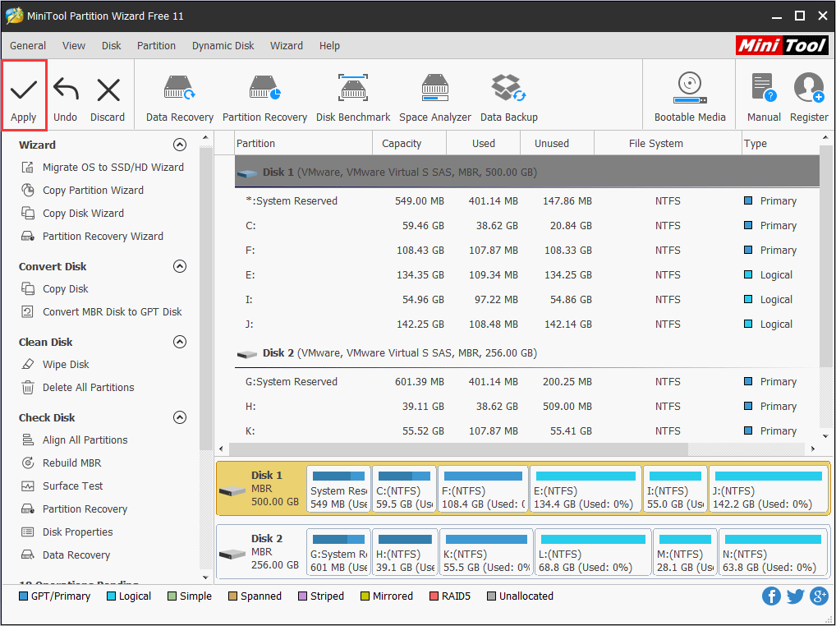The width and height of the screenshot is (836, 626).
Task: Launch the Data Recovery tool in the toolbar
Action: [180, 99]
